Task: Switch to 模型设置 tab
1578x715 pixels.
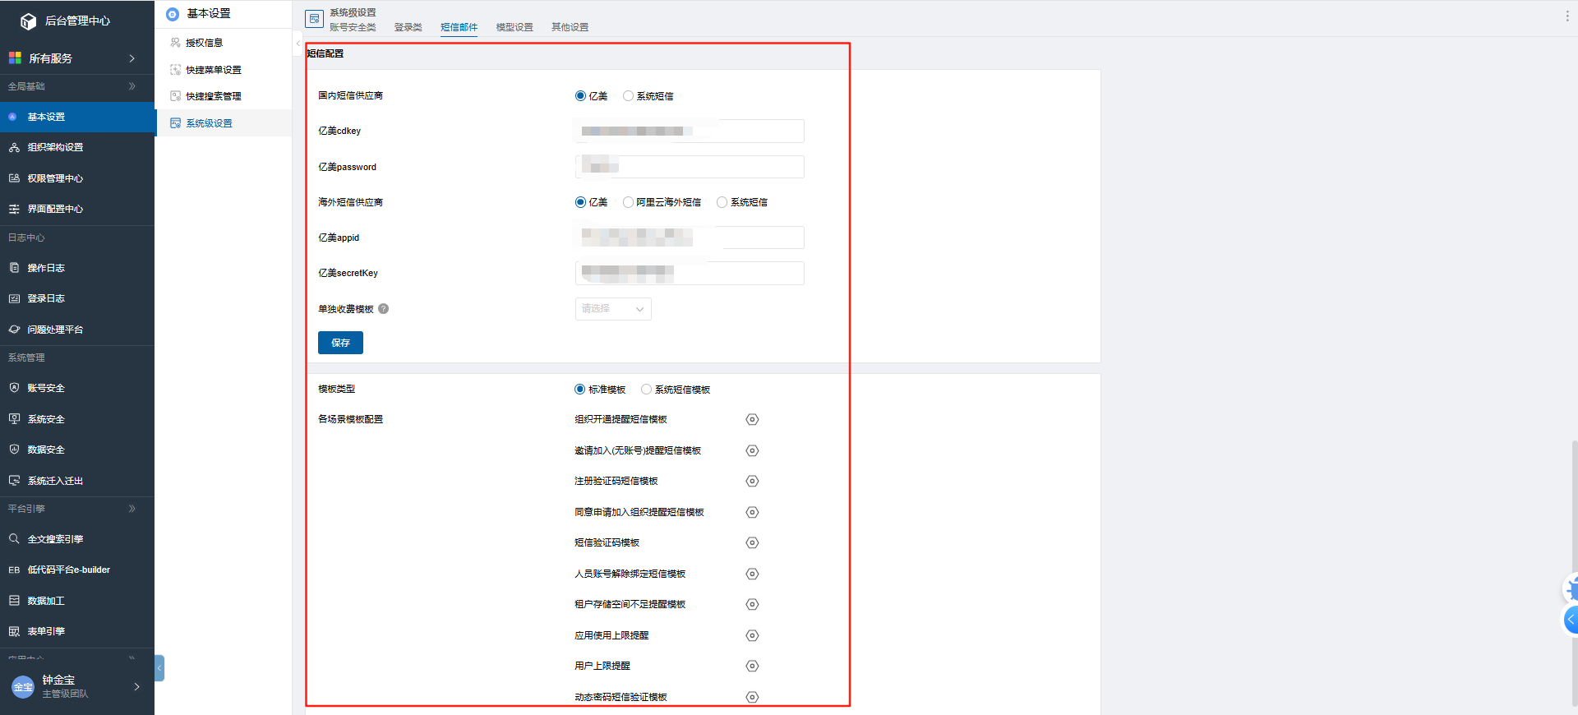Action: (x=514, y=27)
